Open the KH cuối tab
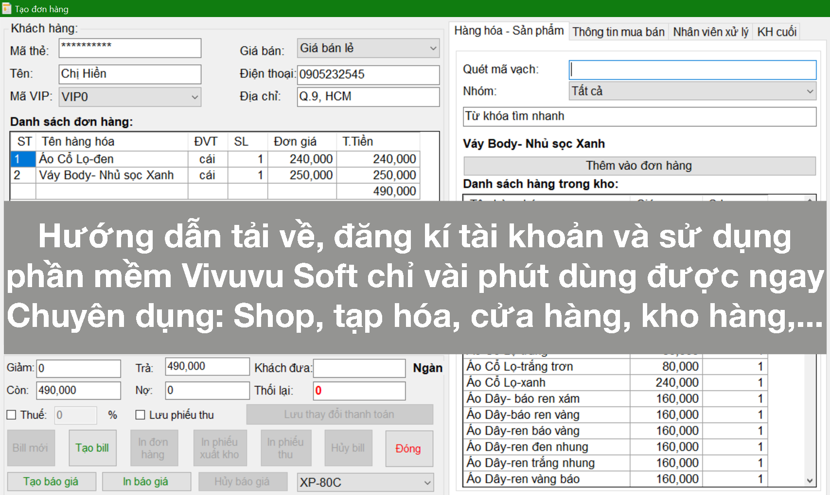The width and height of the screenshot is (830, 495). point(777,31)
